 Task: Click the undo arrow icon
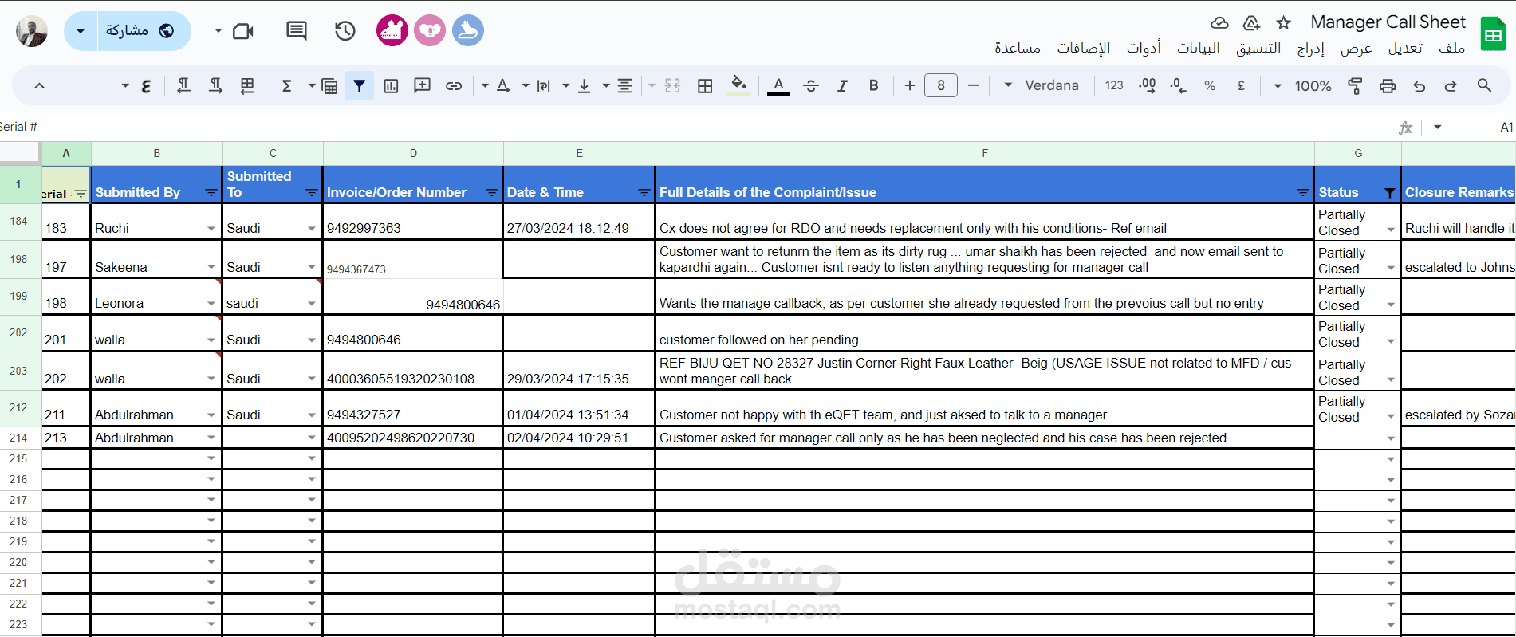(x=1419, y=85)
